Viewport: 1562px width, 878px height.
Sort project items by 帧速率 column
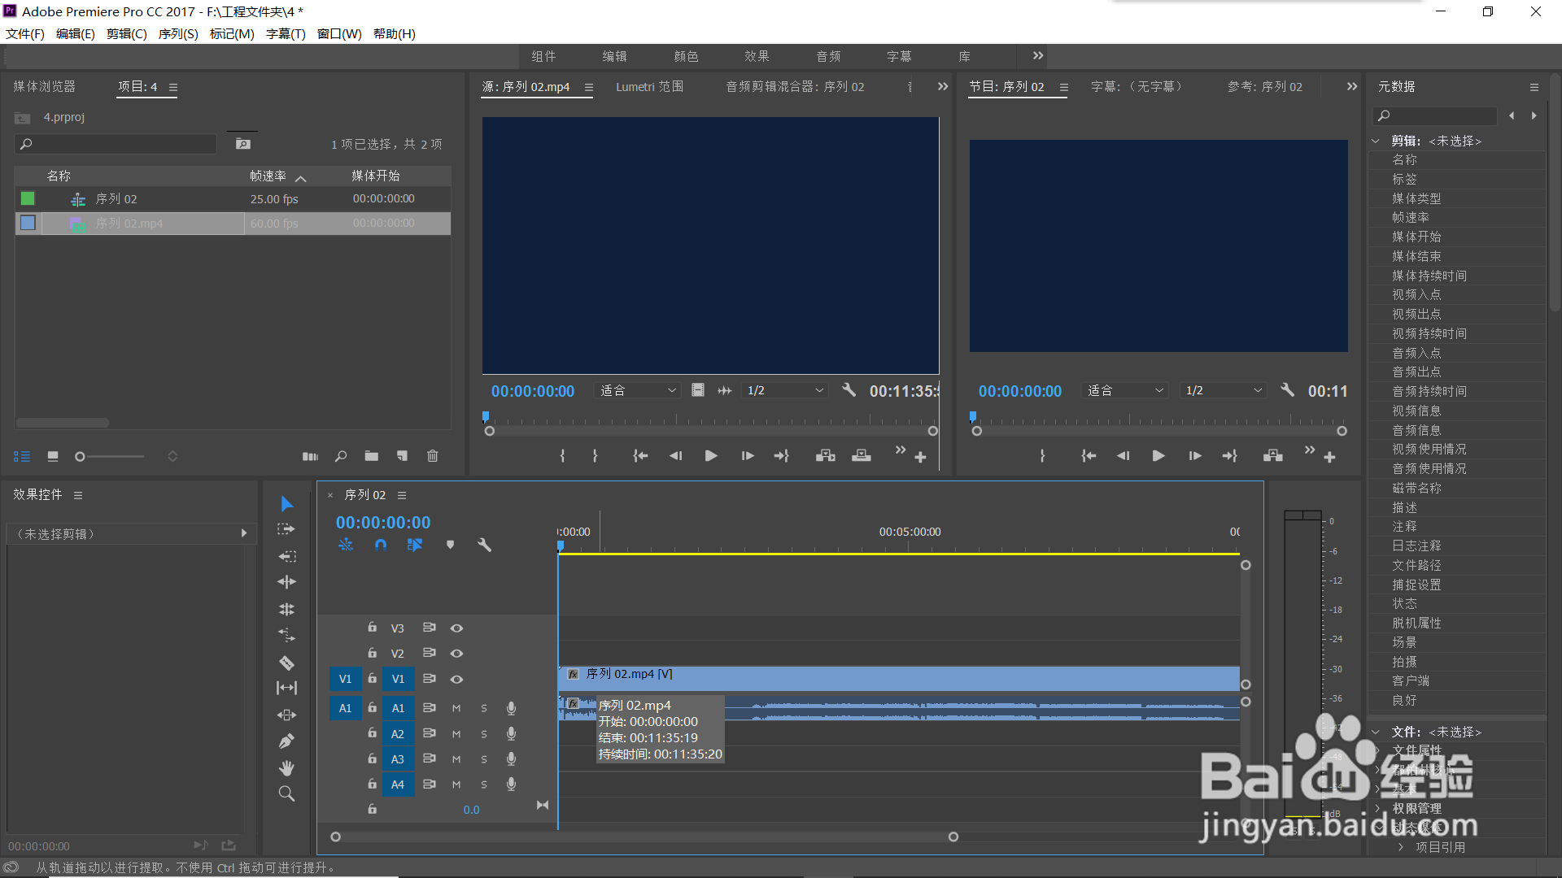tap(268, 176)
